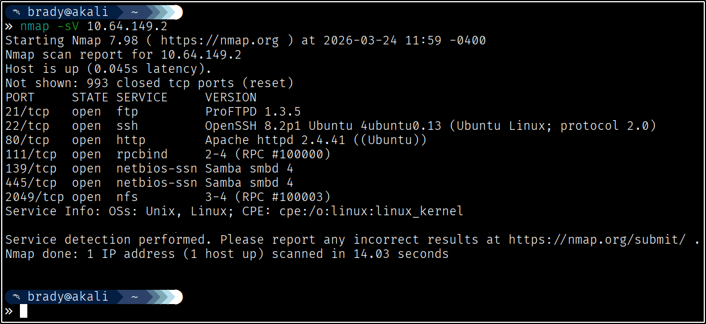
Task: Select the ProFTPD 1.3.5 version text
Action: 253,112
